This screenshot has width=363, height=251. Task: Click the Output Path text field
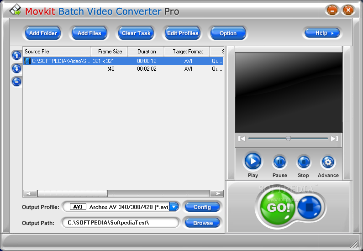point(120,223)
